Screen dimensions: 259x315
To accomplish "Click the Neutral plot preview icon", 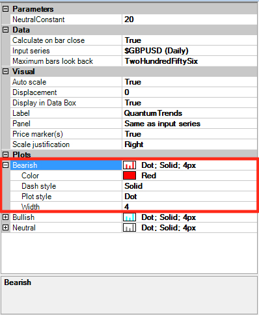I will (129, 228).
